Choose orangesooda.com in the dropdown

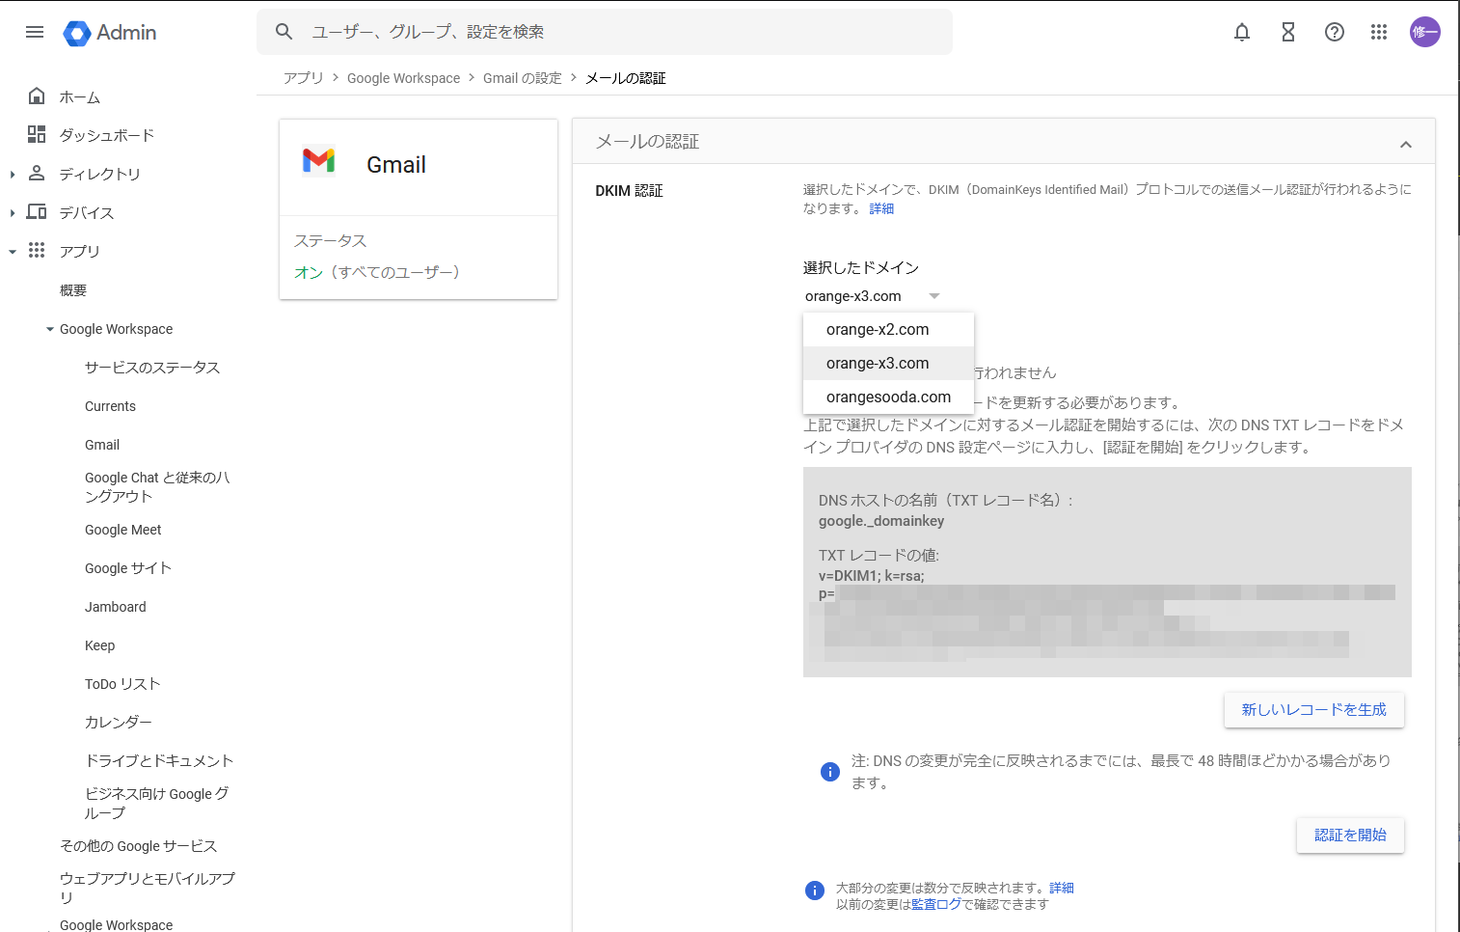tap(888, 397)
